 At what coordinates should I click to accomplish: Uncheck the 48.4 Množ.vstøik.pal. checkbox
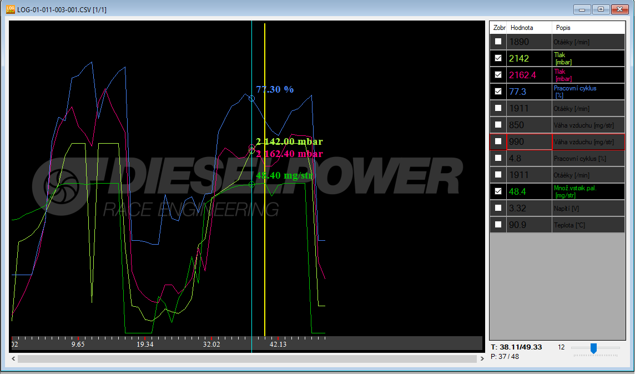pyautogui.click(x=498, y=191)
